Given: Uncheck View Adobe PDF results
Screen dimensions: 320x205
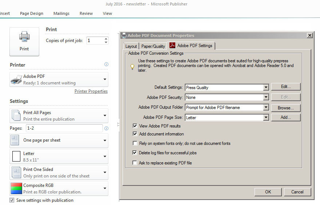Looking at the screenshot, I should click(135, 126).
